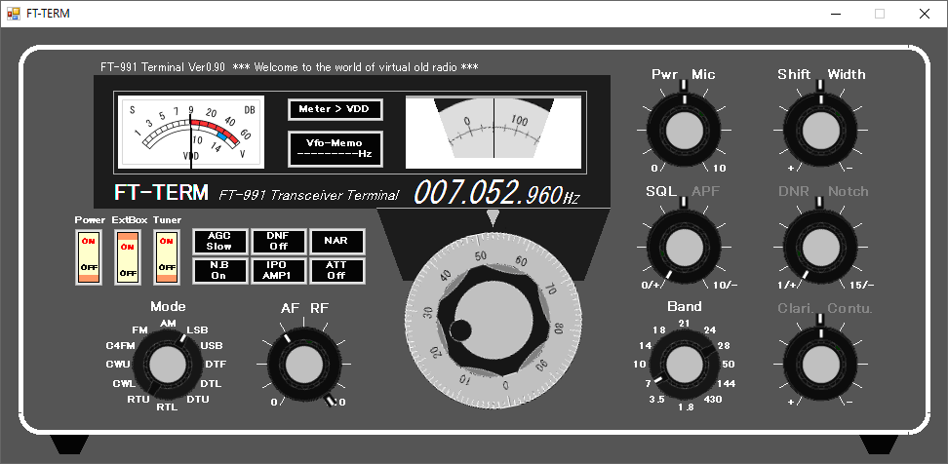Select DTF on the Mode selector
The width and height of the screenshot is (948, 464).
tap(216, 365)
